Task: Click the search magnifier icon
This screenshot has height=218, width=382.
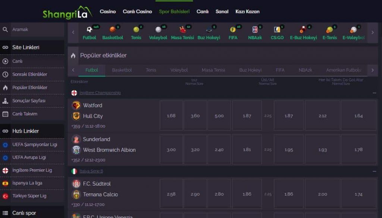Action: [x=5, y=29]
